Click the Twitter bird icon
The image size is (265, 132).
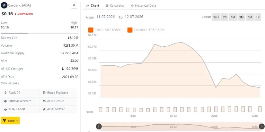tap(44, 109)
